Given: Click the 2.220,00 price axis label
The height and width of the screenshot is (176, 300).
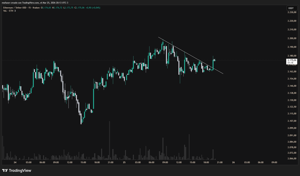Looking at the screenshot, I should (x=292, y=21).
